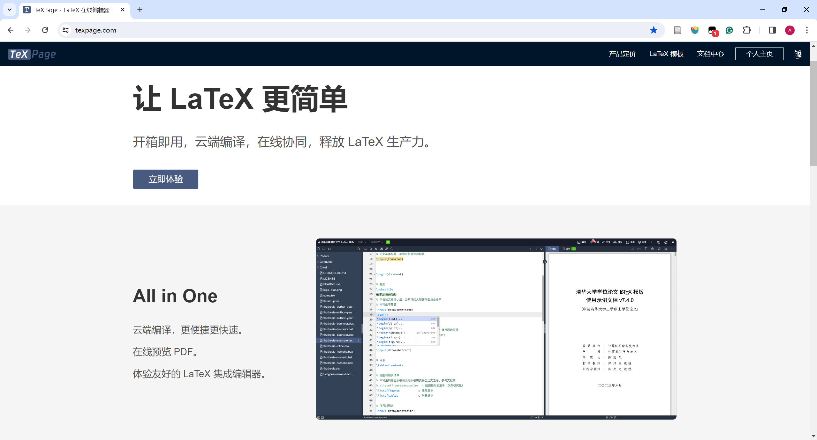
Task: Close the TeXPage tab
Action: pyautogui.click(x=123, y=10)
